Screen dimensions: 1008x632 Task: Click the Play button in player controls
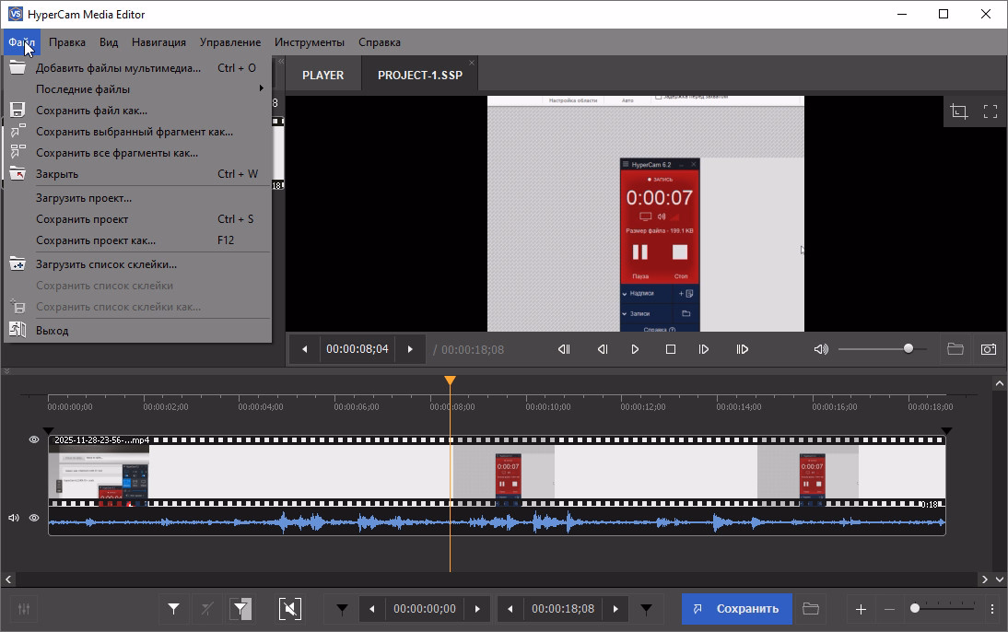coord(635,349)
